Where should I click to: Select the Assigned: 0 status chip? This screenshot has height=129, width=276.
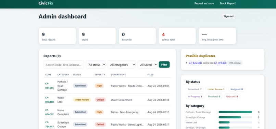[236, 89]
